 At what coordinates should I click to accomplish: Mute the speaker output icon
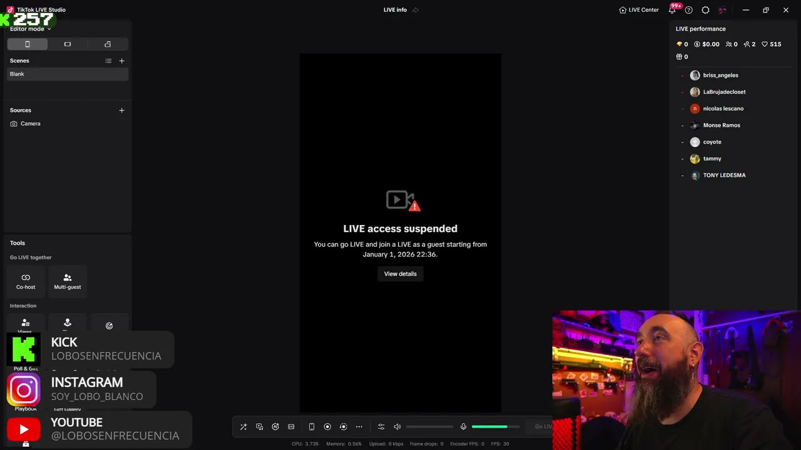point(397,427)
